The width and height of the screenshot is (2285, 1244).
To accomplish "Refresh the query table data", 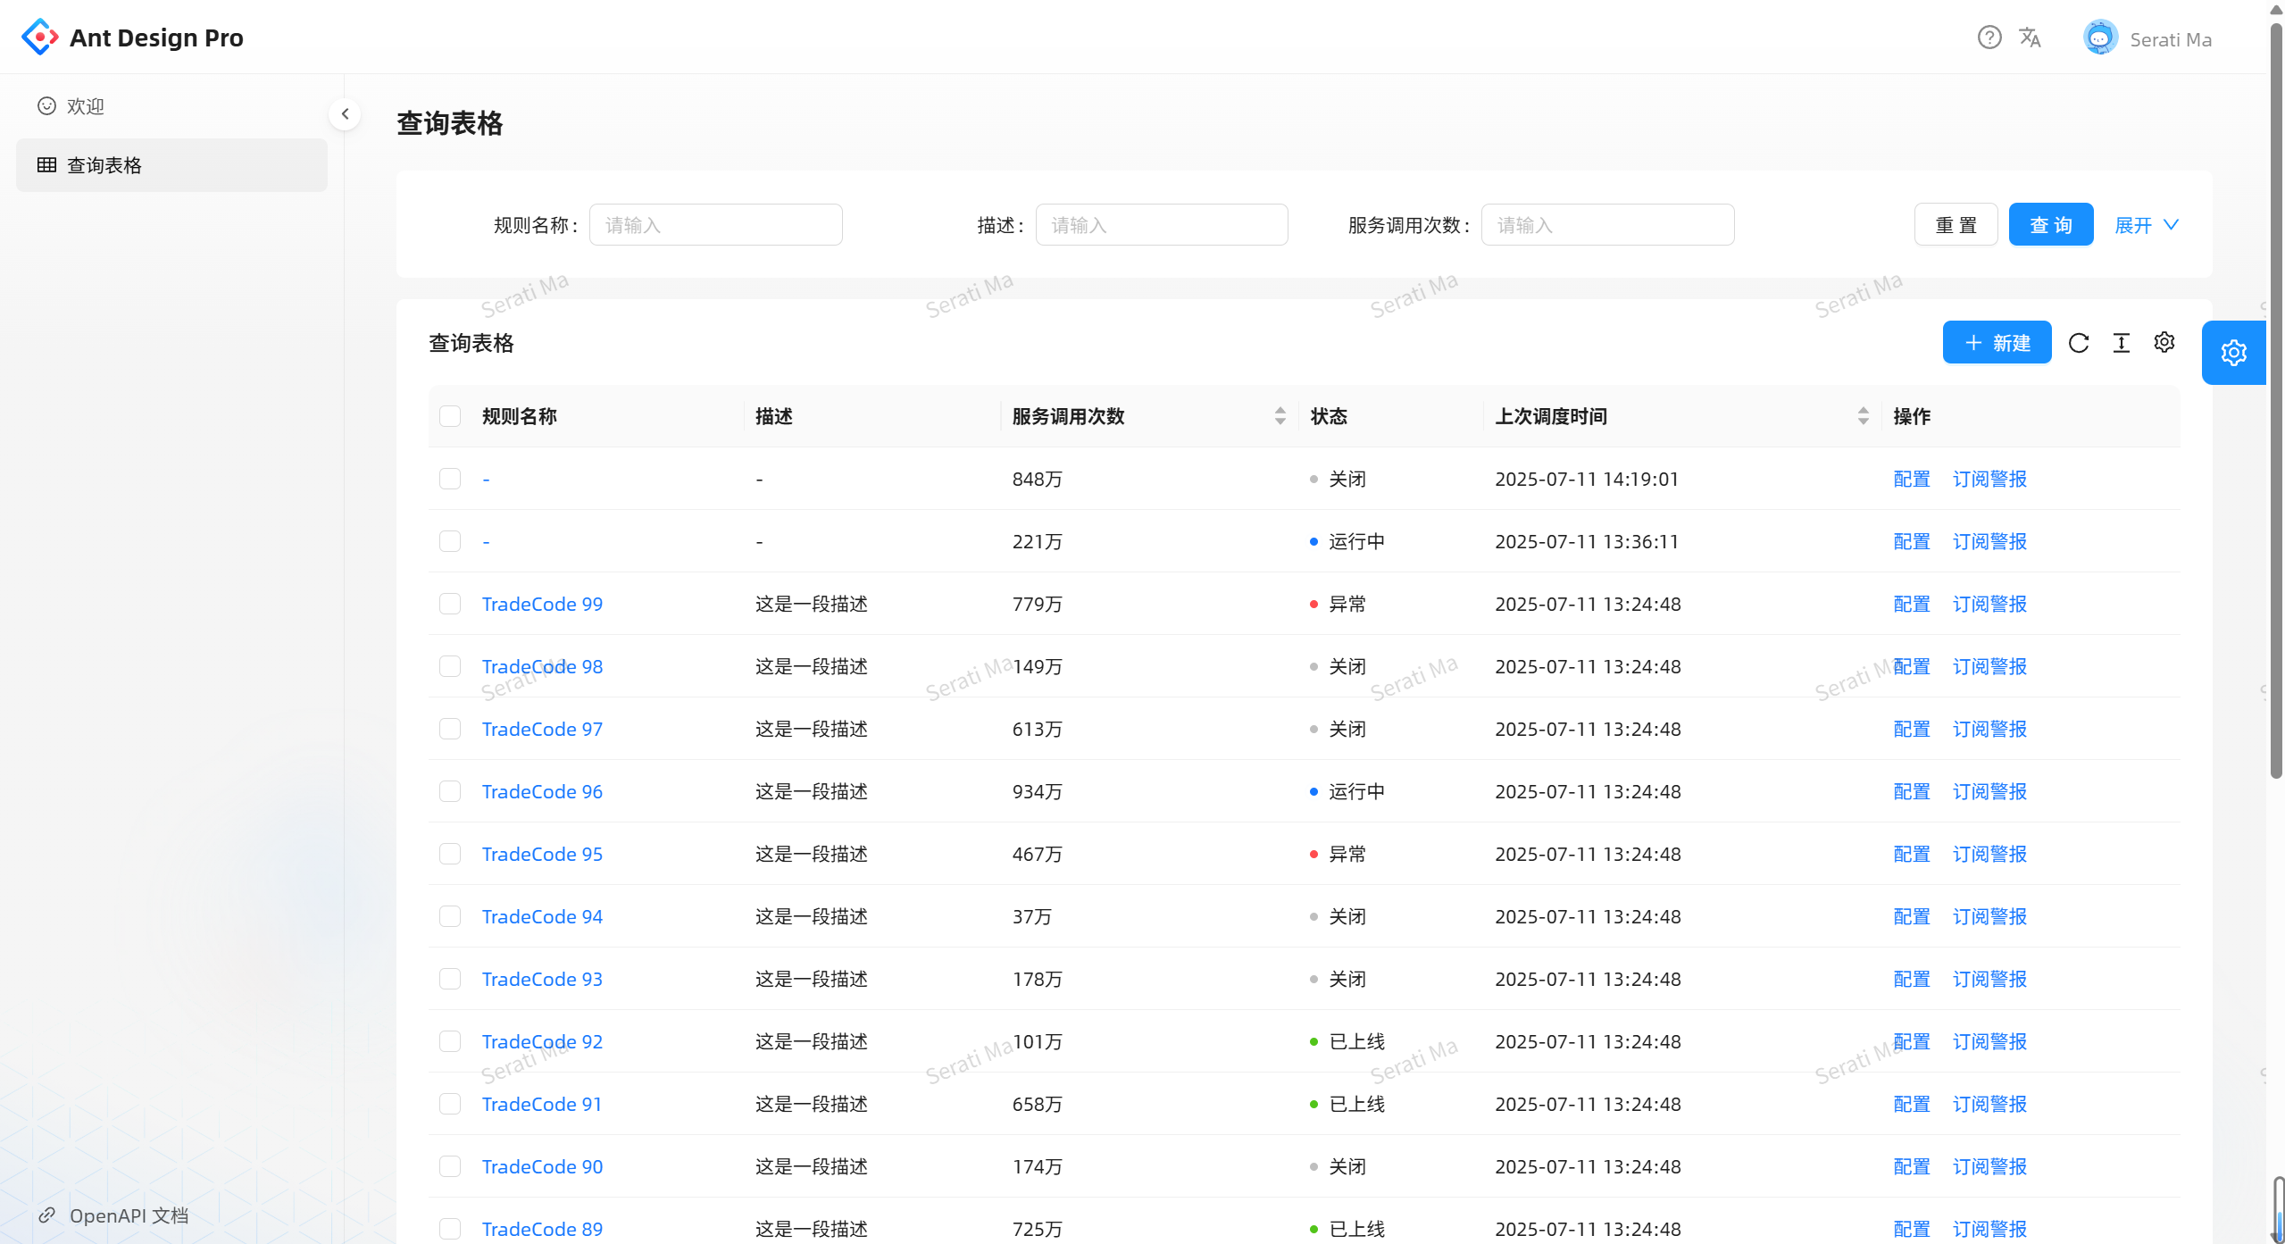I will click(2080, 342).
